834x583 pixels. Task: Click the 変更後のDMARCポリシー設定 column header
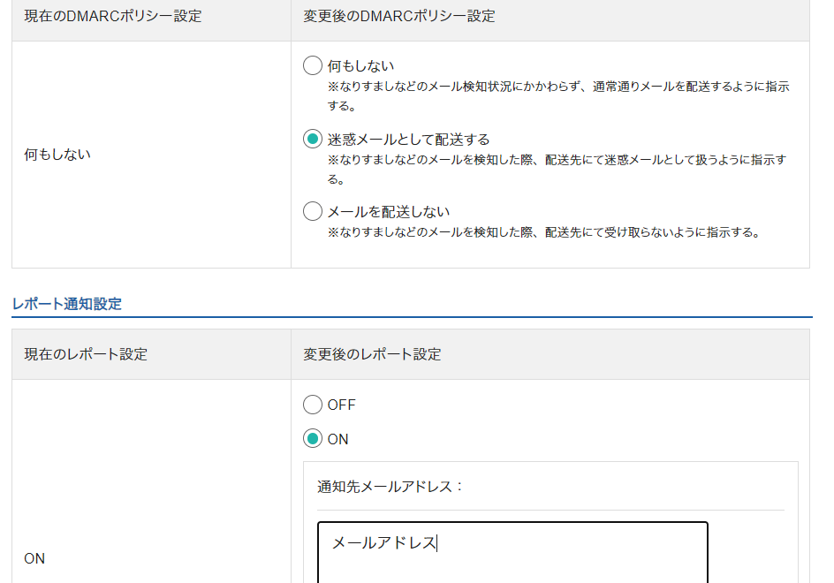pos(399,16)
